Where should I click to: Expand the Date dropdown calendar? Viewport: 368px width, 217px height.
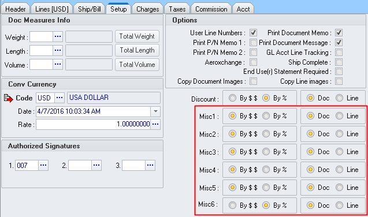(x=155, y=111)
